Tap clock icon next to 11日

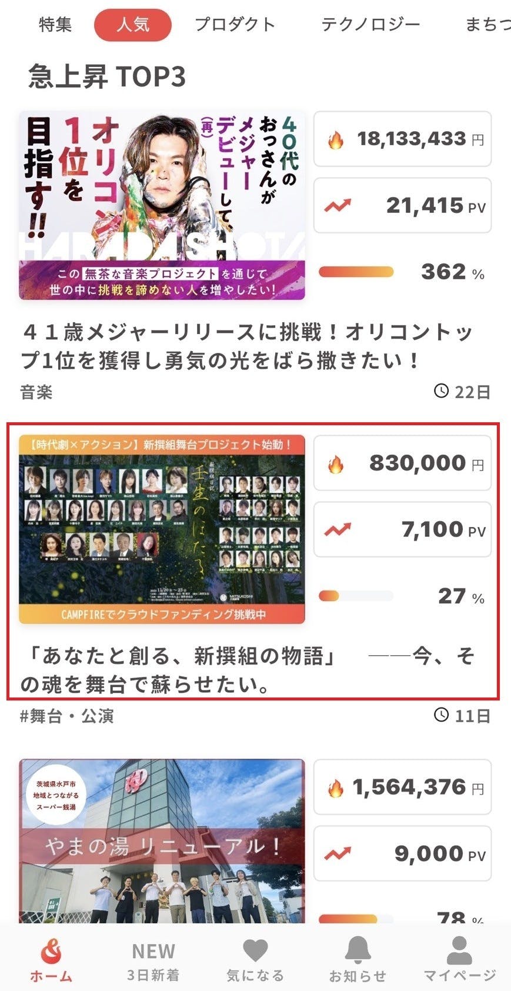(x=441, y=715)
